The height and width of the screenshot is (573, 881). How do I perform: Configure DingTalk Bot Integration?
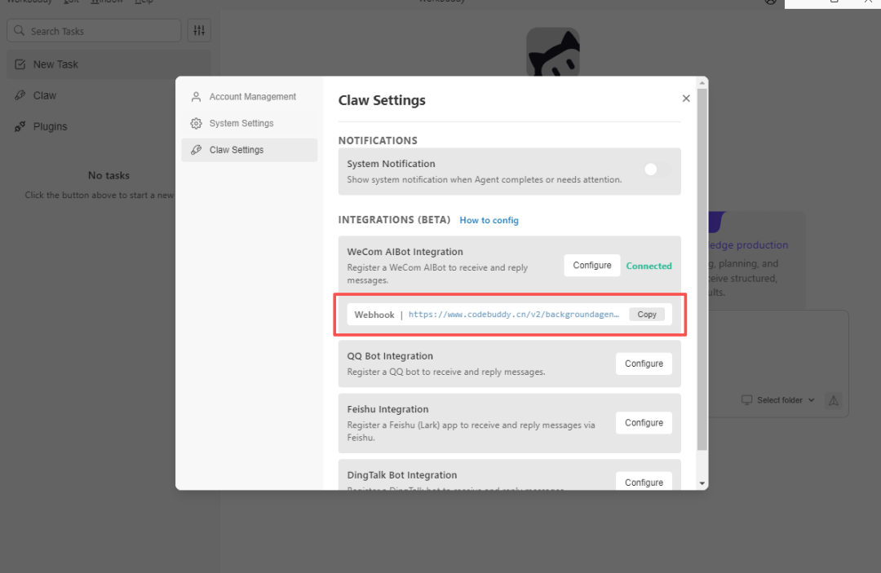click(644, 482)
